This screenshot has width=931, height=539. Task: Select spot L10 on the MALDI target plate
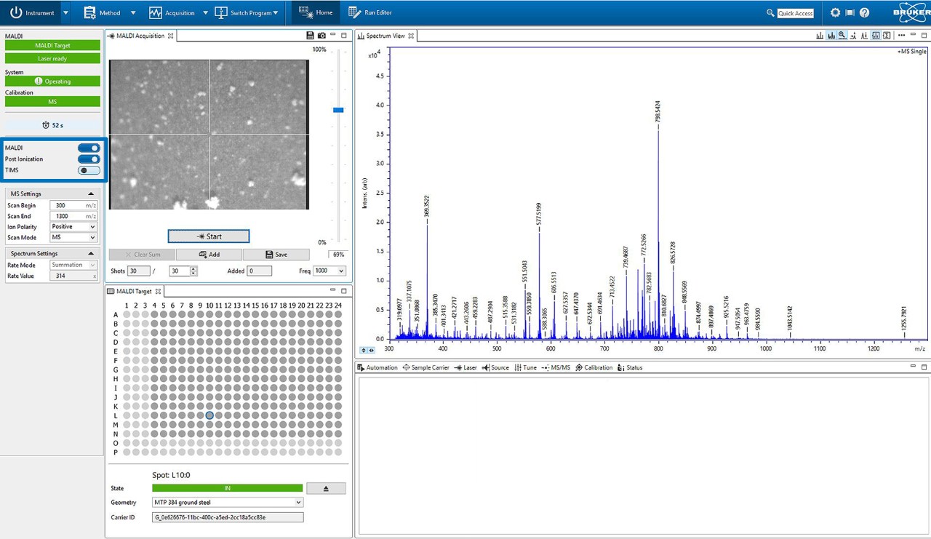[209, 415]
